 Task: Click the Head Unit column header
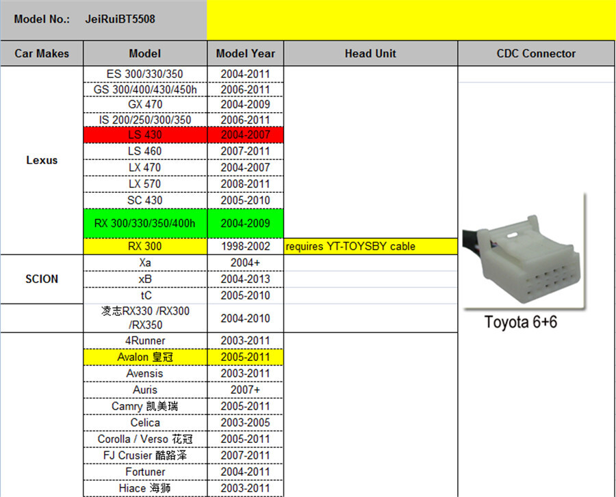(370, 53)
